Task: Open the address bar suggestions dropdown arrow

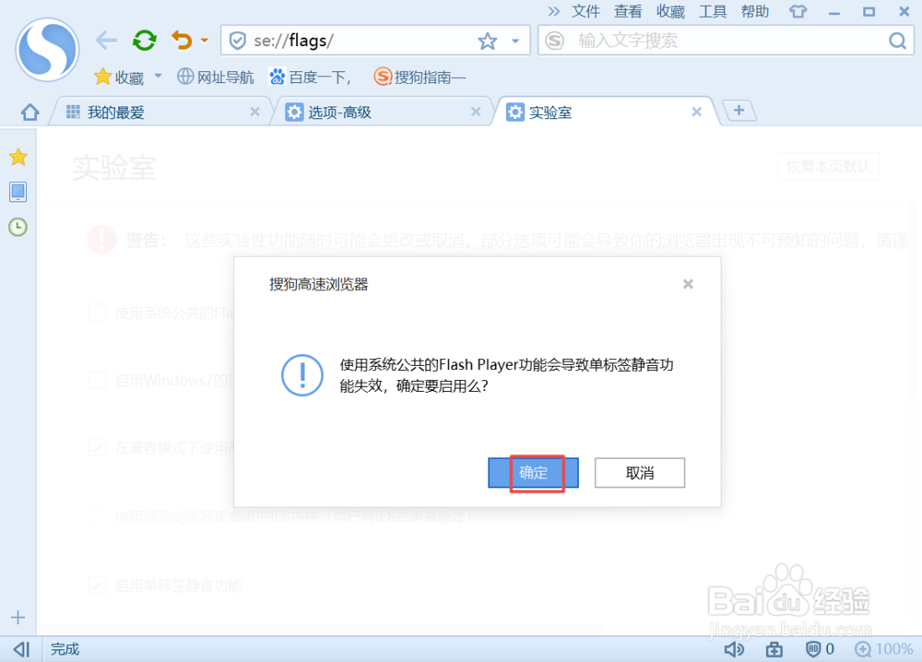Action: coord(514,40)
